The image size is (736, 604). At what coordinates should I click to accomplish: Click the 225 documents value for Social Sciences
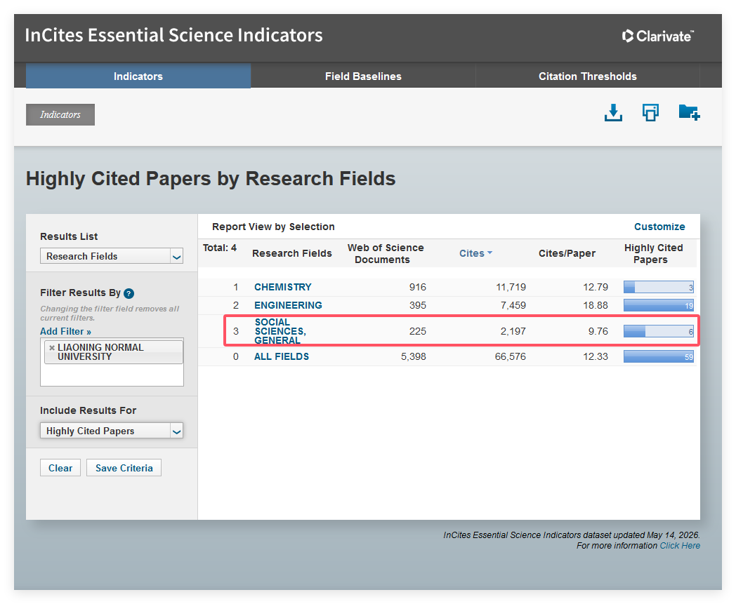[x=417, y=331]
